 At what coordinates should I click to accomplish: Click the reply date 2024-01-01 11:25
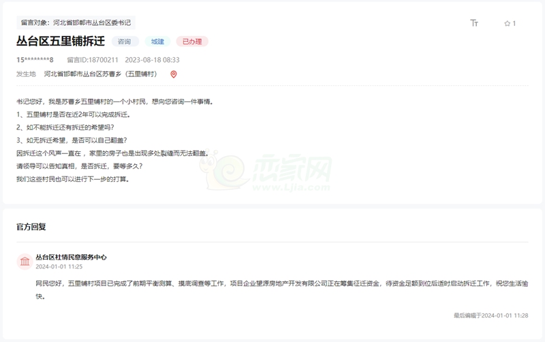point(59,266)
